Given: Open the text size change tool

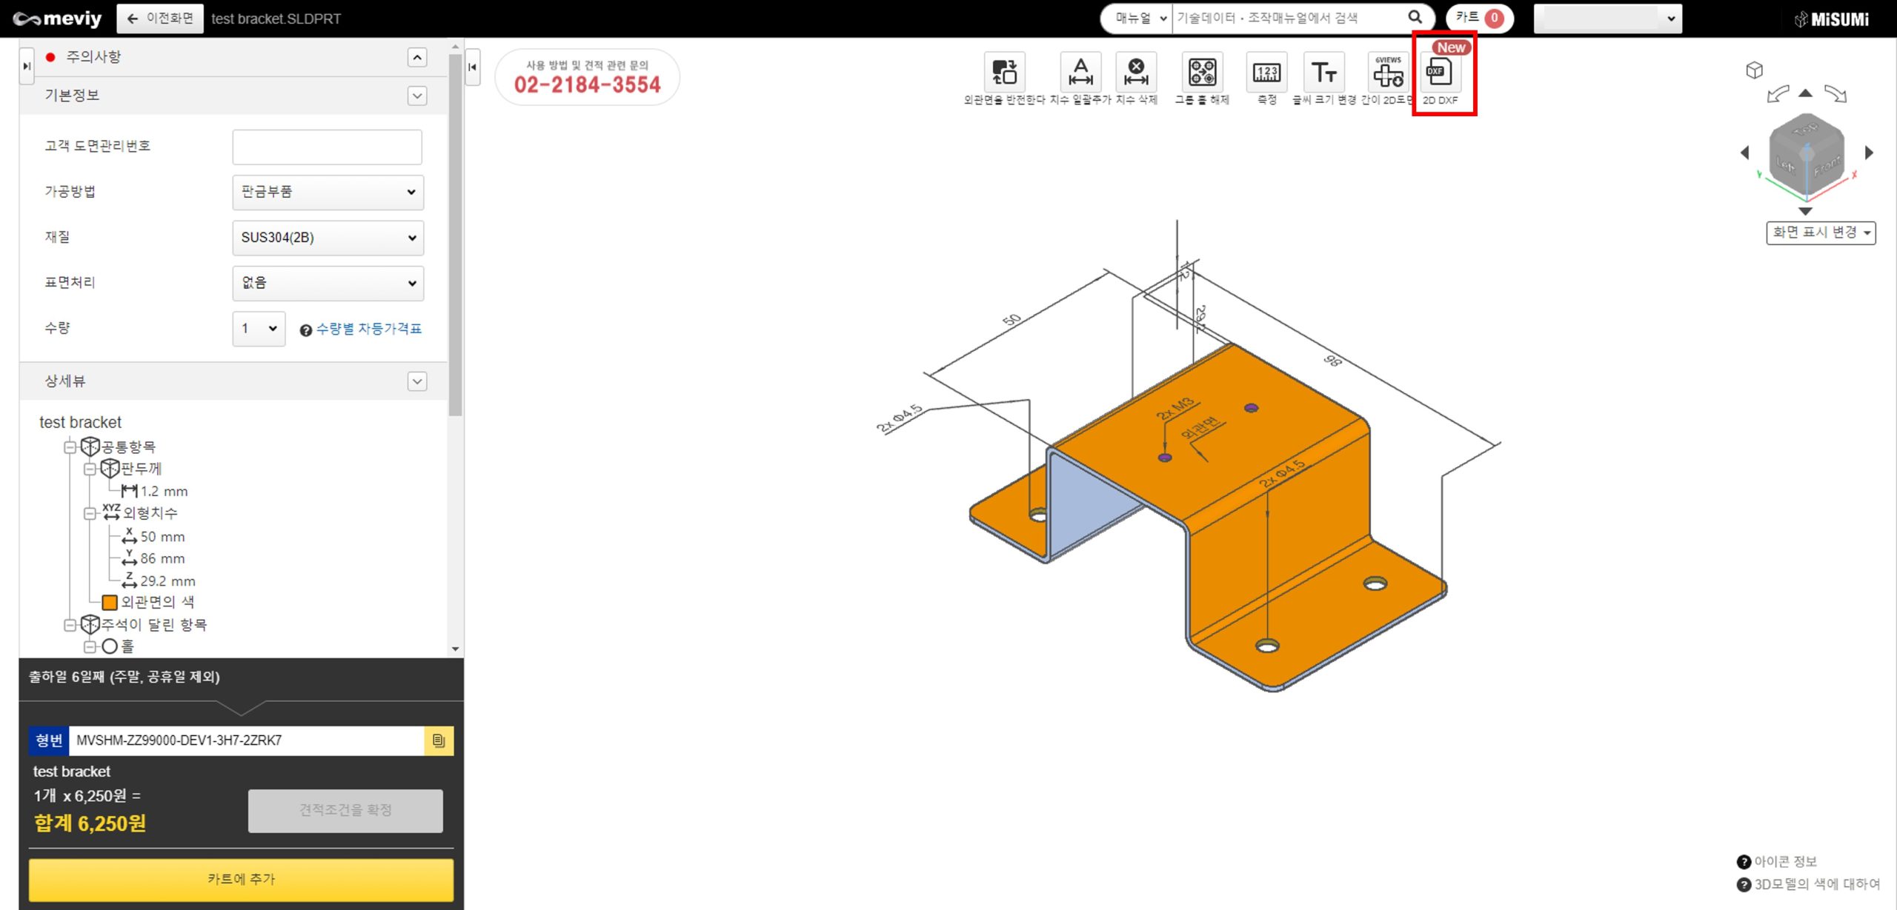Looking at the screenshot, I should pos(1323,73).
